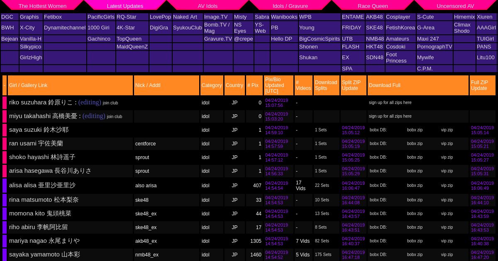Open rina matsumoto gallery link
This screenshot has width=498, height=261.
coord(44,200)
